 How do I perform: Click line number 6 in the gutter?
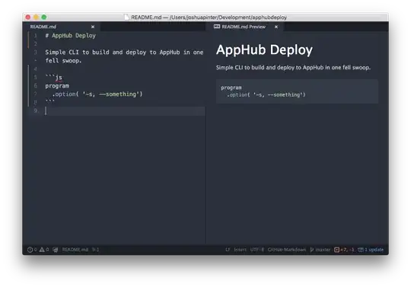[35, 86]
